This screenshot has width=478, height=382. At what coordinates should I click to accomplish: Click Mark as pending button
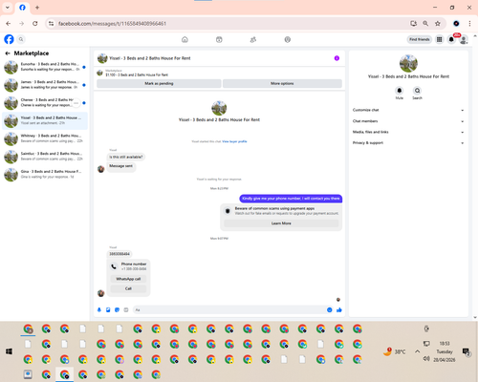pos(159,83)
